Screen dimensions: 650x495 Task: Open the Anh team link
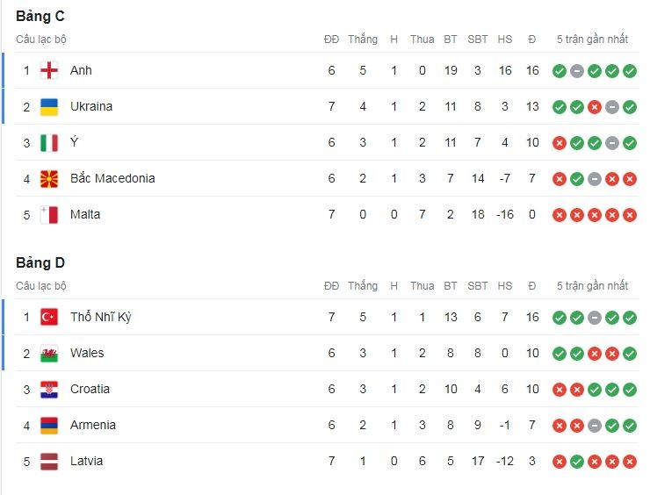coord(81,70)
